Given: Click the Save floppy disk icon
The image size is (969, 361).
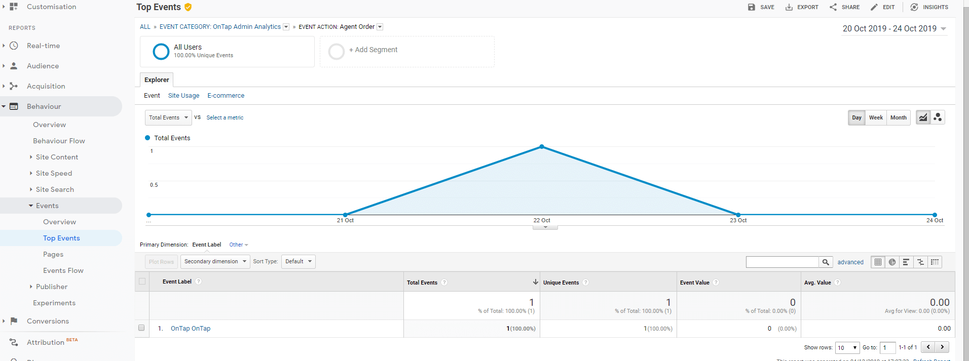Looking at the screenshot, I should tap(752, 7).
